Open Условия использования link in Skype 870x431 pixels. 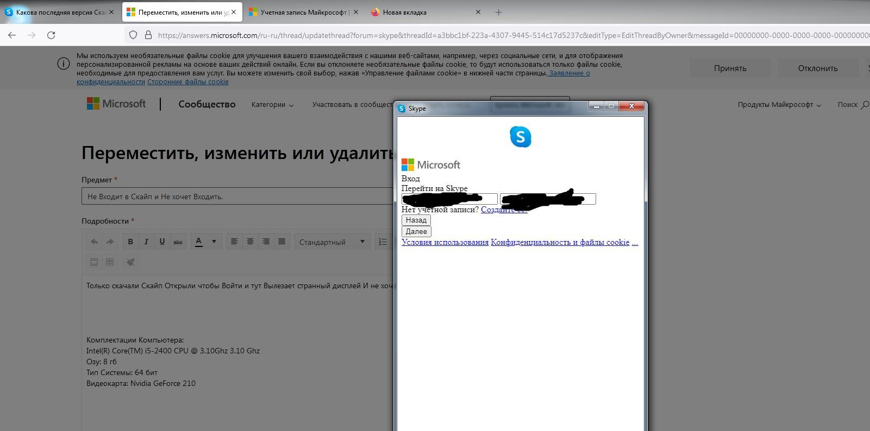tap(445, 242)
